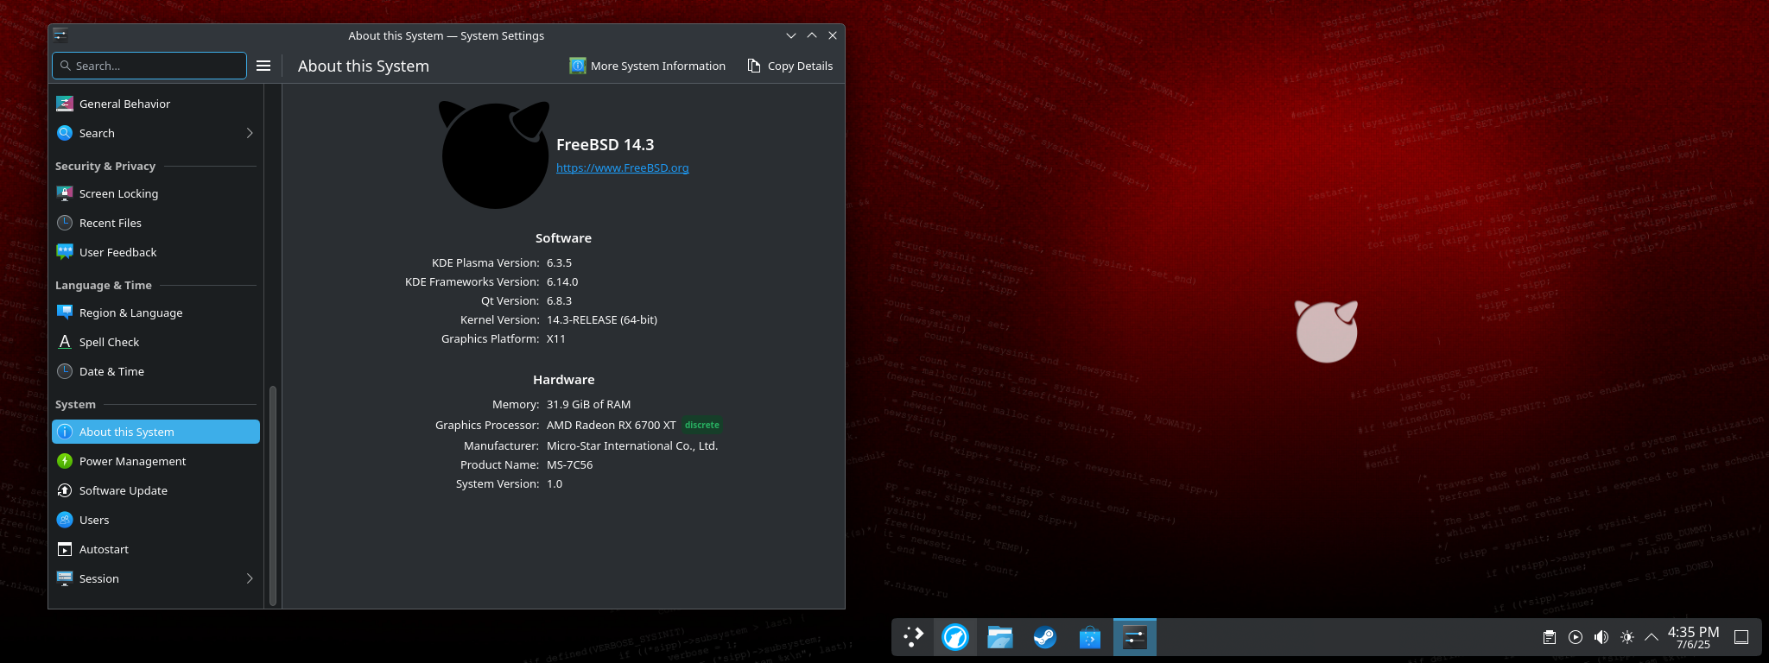1769x663 pixels.
Task: Select the Product Name MS-7C56 value
Action: [570, 464]
